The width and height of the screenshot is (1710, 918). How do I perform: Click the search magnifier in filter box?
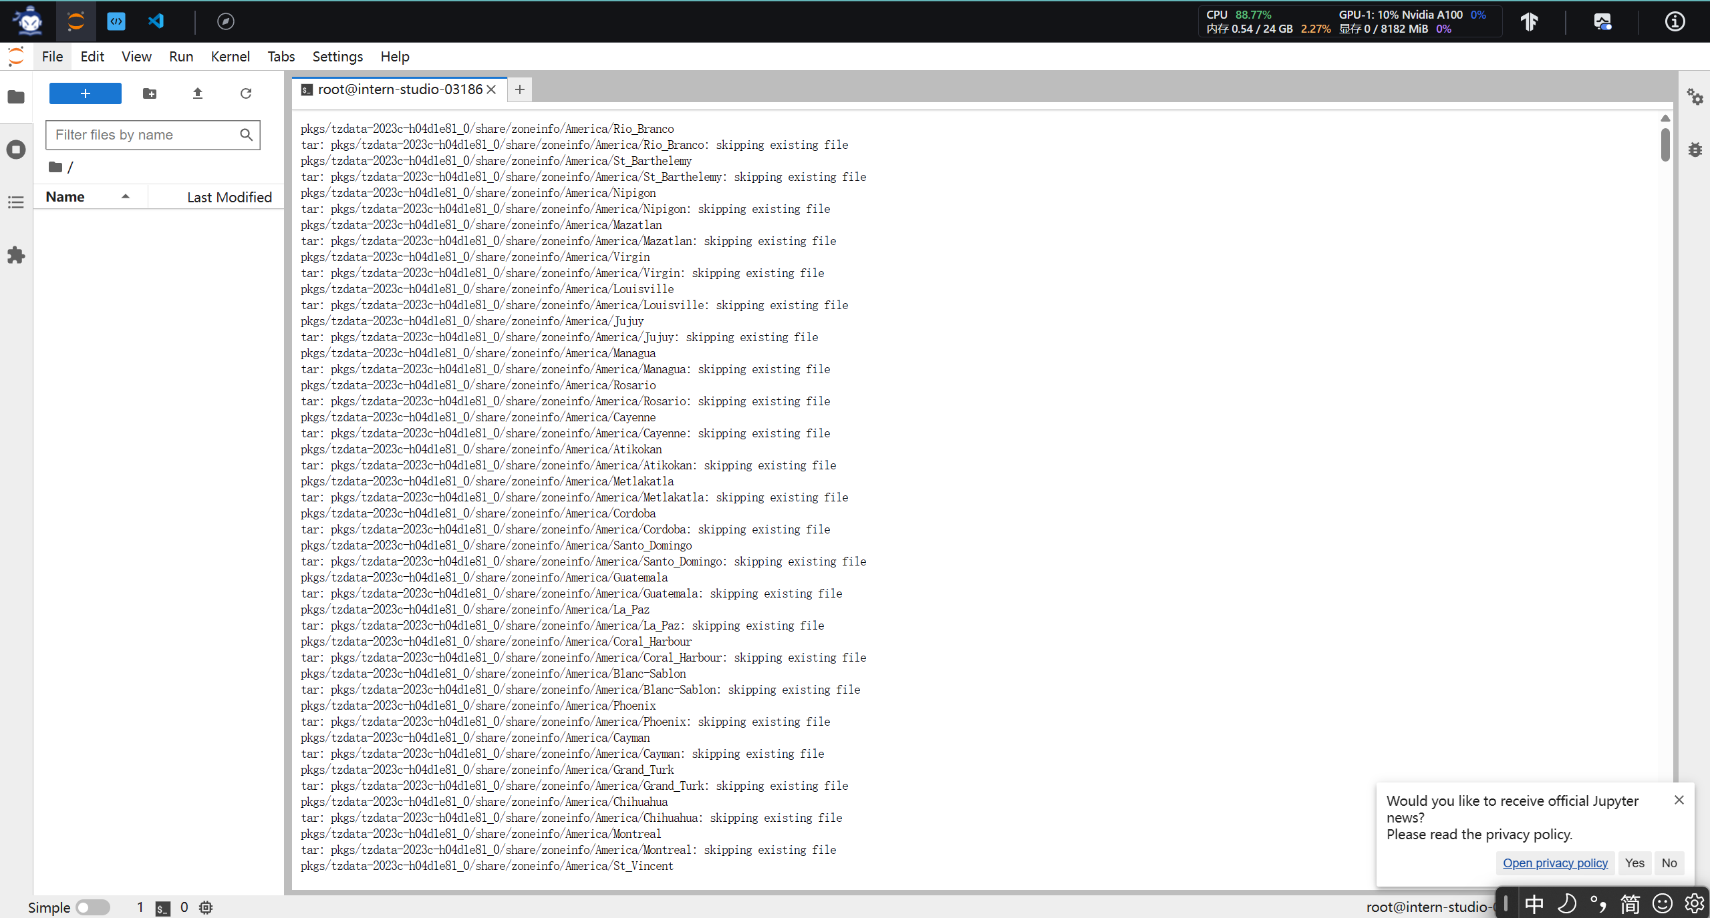(247, 135)
